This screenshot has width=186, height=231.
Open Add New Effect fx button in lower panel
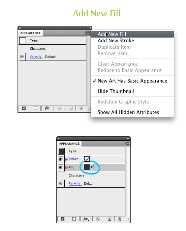click(x=86, y=219)
